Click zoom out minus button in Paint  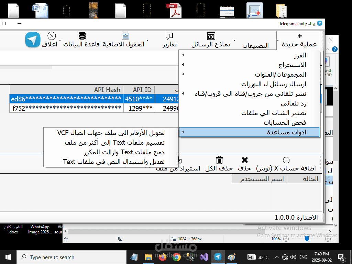(286, 239)
